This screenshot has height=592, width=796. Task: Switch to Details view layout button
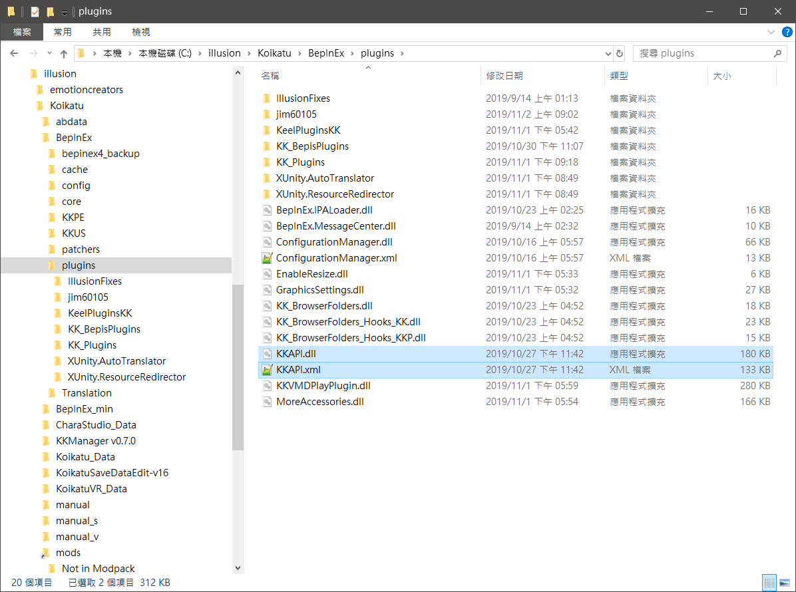pyautogui.click(x=769, y=583)
